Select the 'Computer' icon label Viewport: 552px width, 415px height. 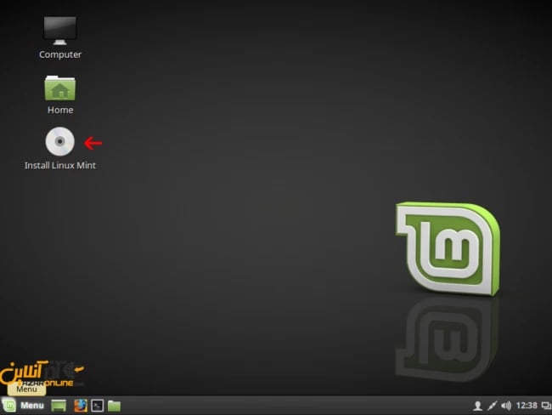tap(60, 54)
